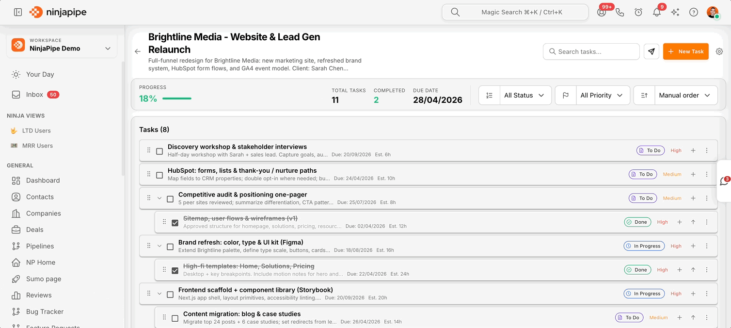Go to Pipelines in the sidebar
The width and height of the screenshot is (731, 328).
pos(40,246)
